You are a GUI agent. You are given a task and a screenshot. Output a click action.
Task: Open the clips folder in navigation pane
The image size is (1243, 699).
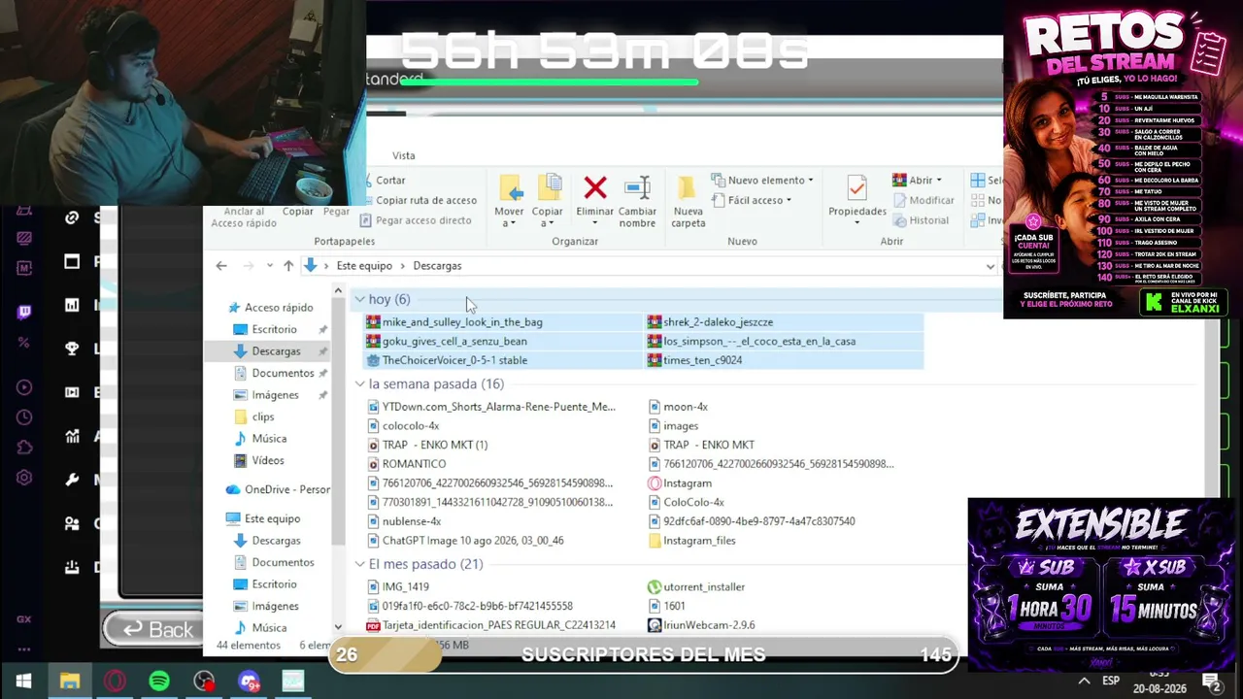pos(254,417)
